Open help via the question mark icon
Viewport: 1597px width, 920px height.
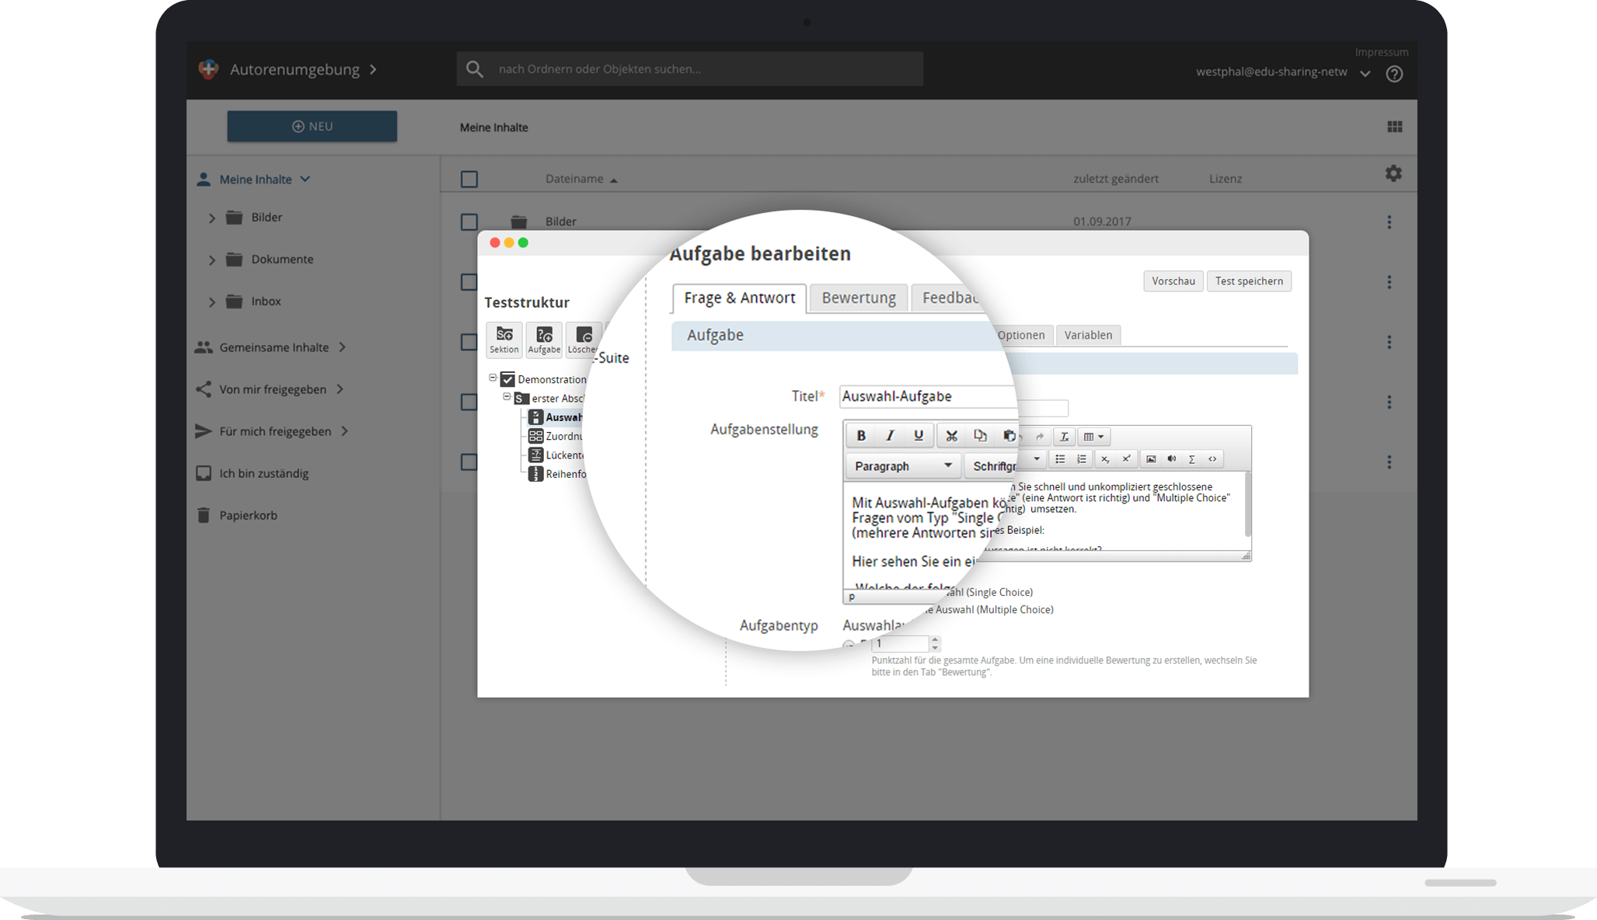(x=1394, y=74)
